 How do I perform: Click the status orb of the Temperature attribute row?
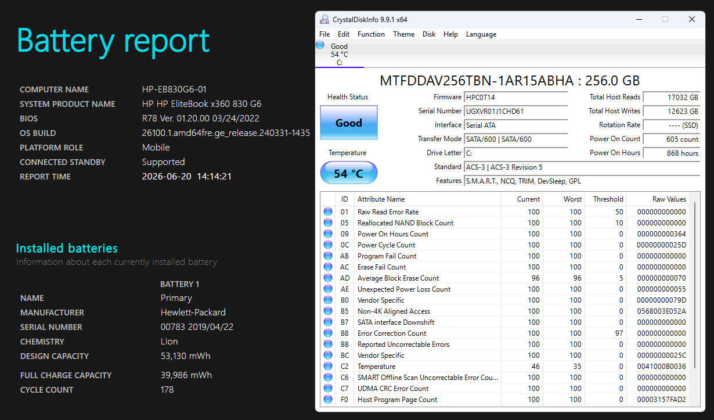pos(328,367)
